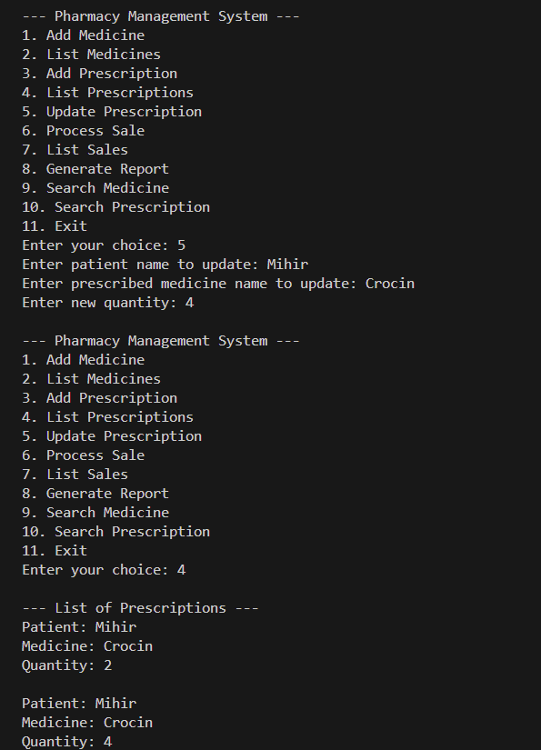The width and height of the screenshot is (541, 750).
Task: Click '4. List Prescriptions' in the second menu
Action: (x=107, y=417)
